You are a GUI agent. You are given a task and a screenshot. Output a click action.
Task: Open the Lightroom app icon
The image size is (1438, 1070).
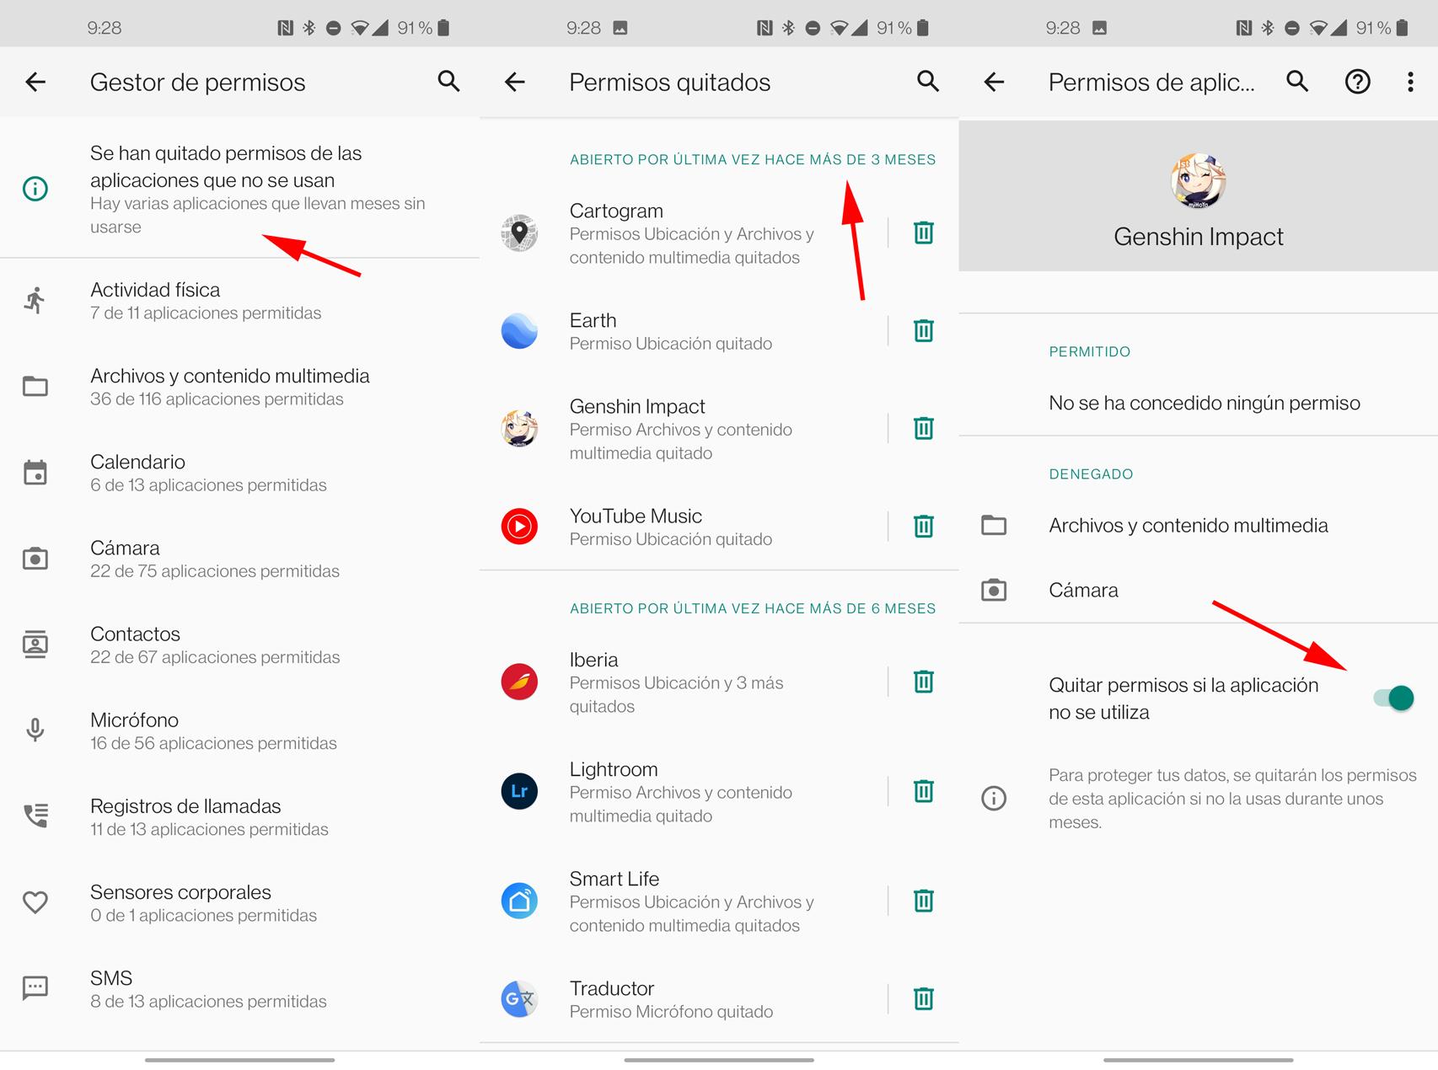pyautogui.click(x=520, y=791)
